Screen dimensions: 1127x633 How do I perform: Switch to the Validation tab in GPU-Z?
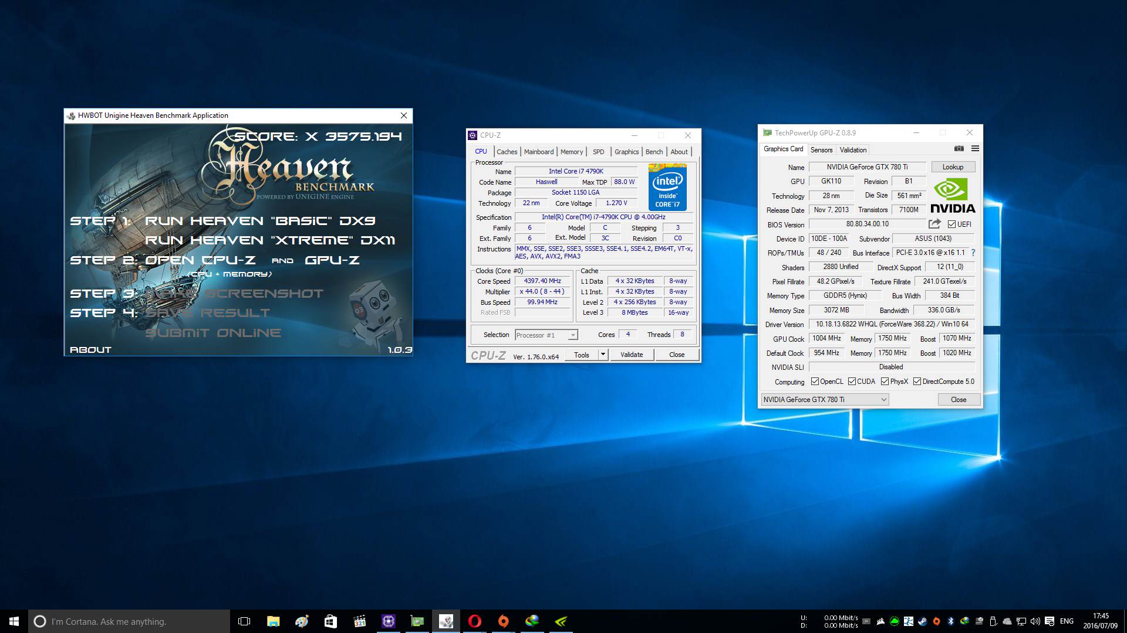point(853,150)
